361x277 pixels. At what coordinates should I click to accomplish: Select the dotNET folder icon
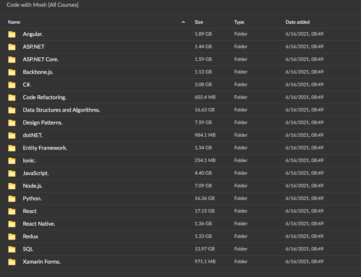pyautogui.click(x=12, y=136)
